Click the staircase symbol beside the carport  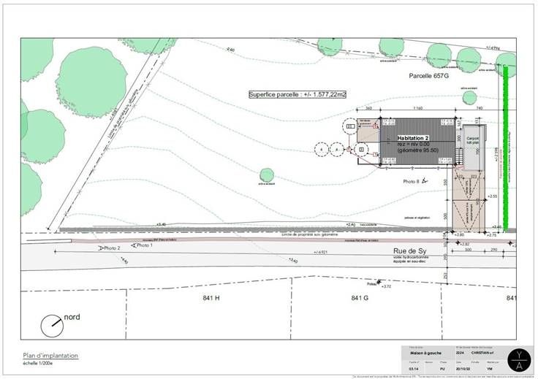pyautogui.click(x=460, y=156)
